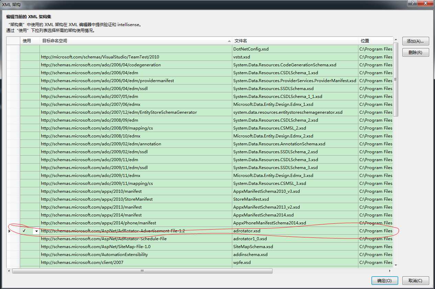Click the vertical scrollbar up arrow
435x289 pixels.
point(396,40)
